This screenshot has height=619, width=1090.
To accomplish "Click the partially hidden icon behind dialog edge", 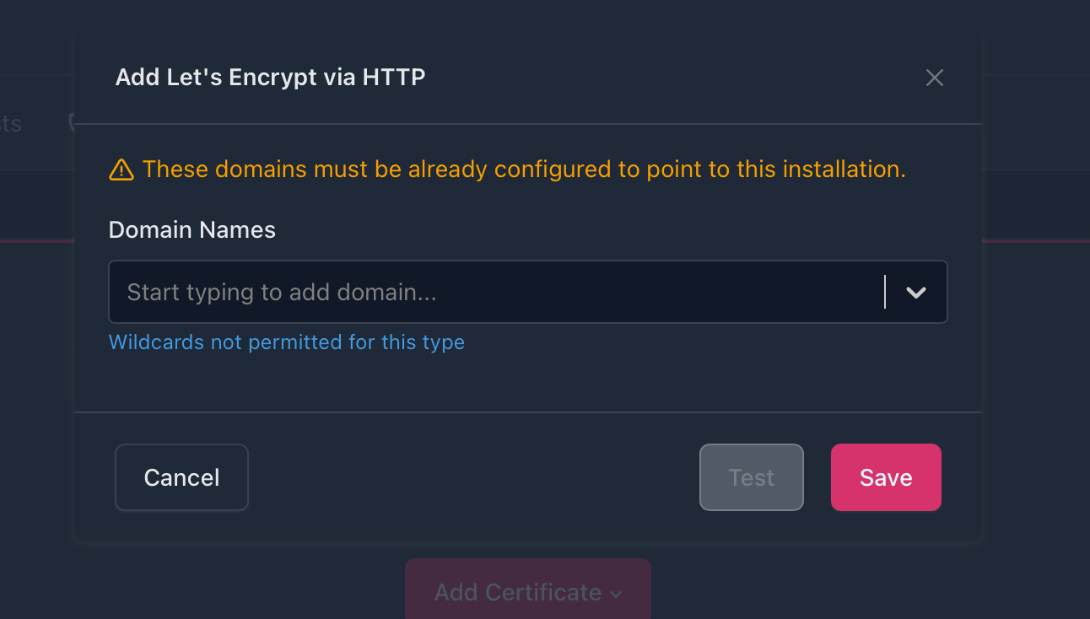I will 71,122.
